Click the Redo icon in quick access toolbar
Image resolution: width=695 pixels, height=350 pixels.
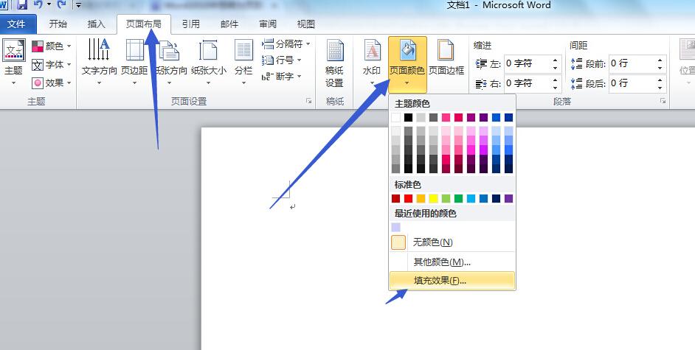point(62,5)
